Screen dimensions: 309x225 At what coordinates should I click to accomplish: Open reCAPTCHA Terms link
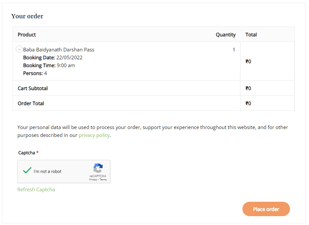[103, 180]
